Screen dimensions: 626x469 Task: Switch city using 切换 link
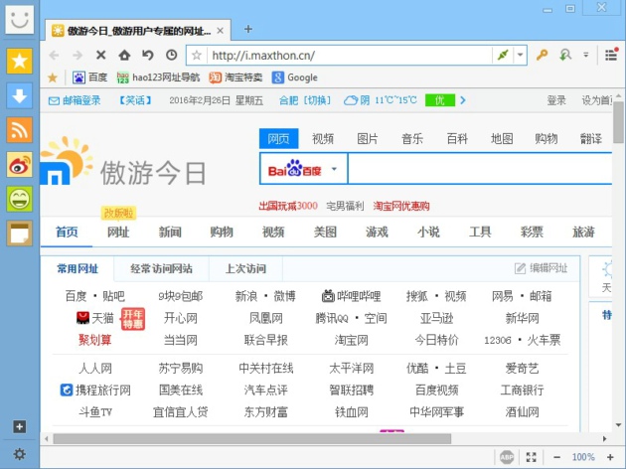coord(317,100)
